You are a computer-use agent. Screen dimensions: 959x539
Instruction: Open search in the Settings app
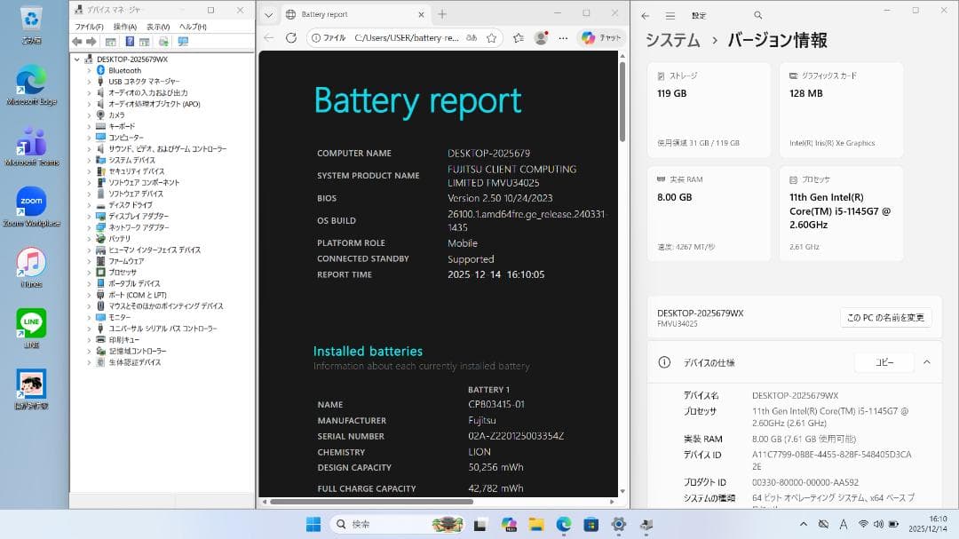pyautogui.click(x=757, y=15)
